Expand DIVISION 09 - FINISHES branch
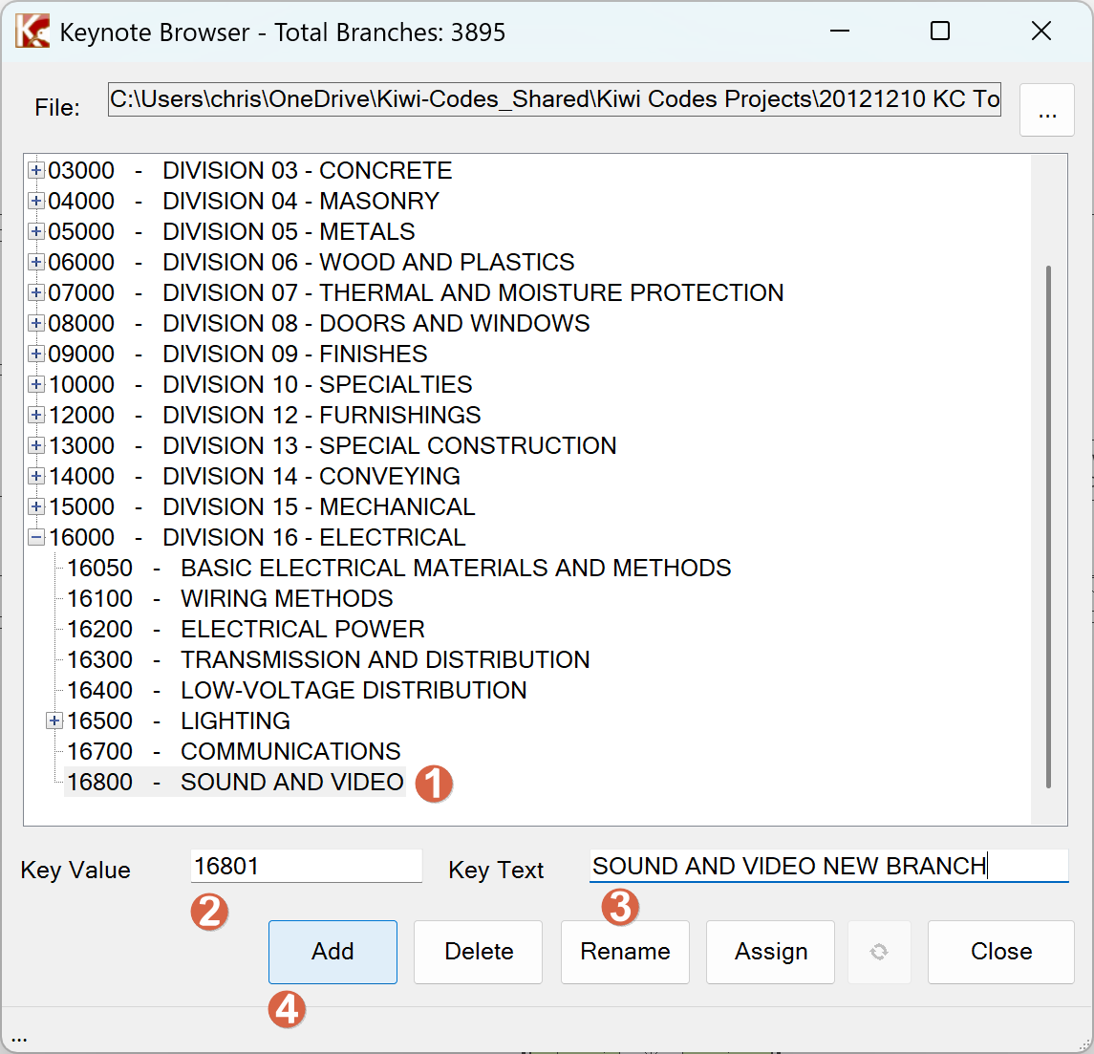Viewport: 1094px width, 1054px height. tap(35, 354)
